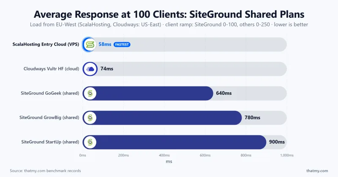
Task: Click the 1,000ms axis tick label
Action: [287, 155]
